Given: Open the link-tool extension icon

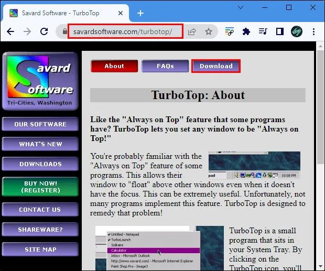Looking at the screenshot, I should 229,31.
